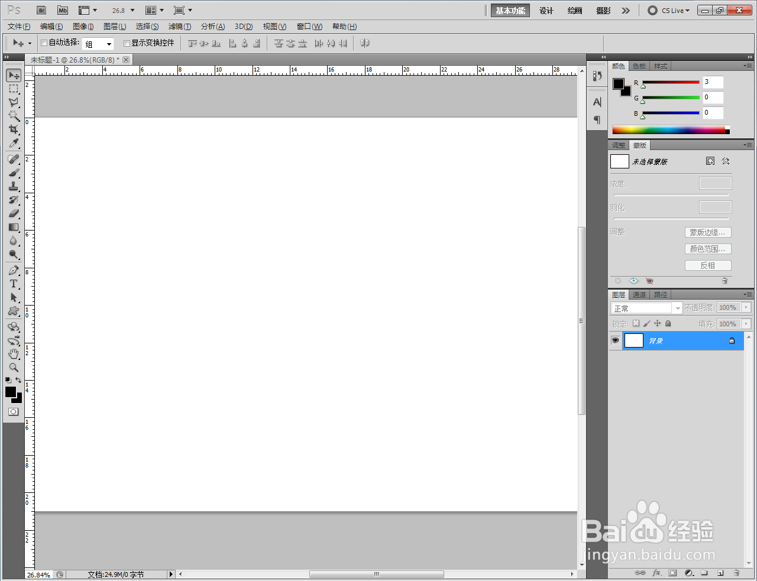Select the Gradient tool
This screenshot has width=757, height=581.
pyautogui.click(x=14, y=227)
